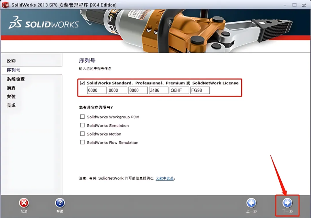311x218 pixels.
Task: Open the 文献中此处 hyperlink
Action: pyautogui.click(x=165, y=178)
